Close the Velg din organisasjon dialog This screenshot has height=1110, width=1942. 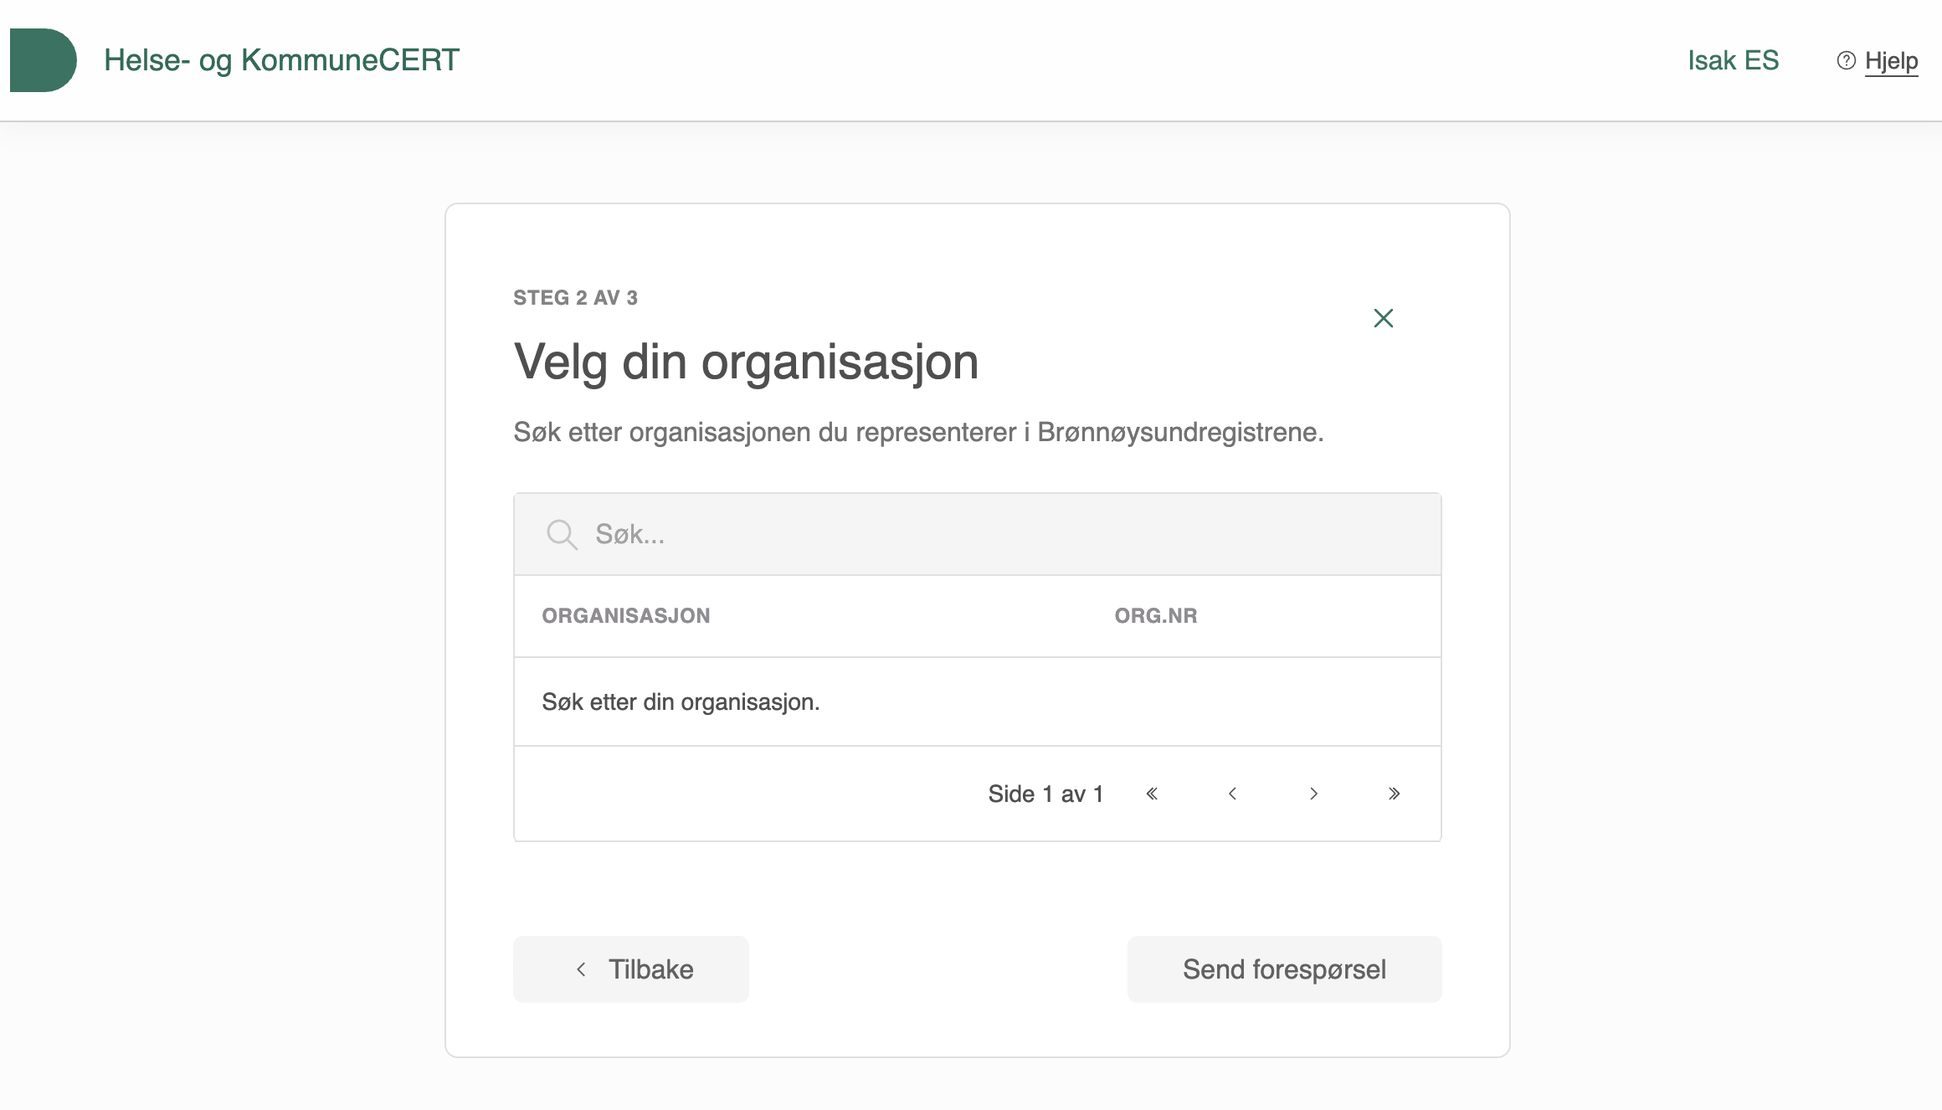1383,318
